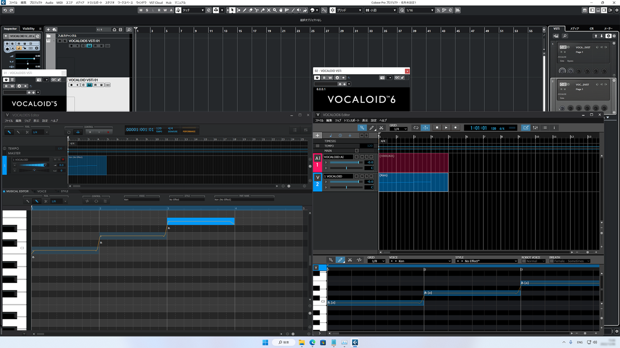Open the mixer icon in VOCALOID6 Editor
The image size is (620, 348).
[535, 128]
